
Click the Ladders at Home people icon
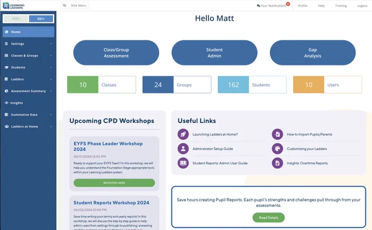click(7, 127)
